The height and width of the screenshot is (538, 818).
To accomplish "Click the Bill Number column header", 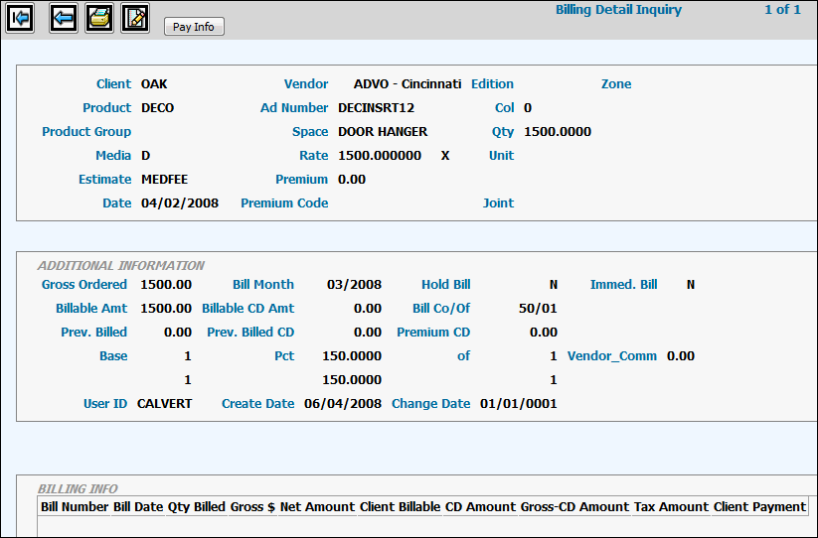I will pyautogui.click(x=75, y=506).
